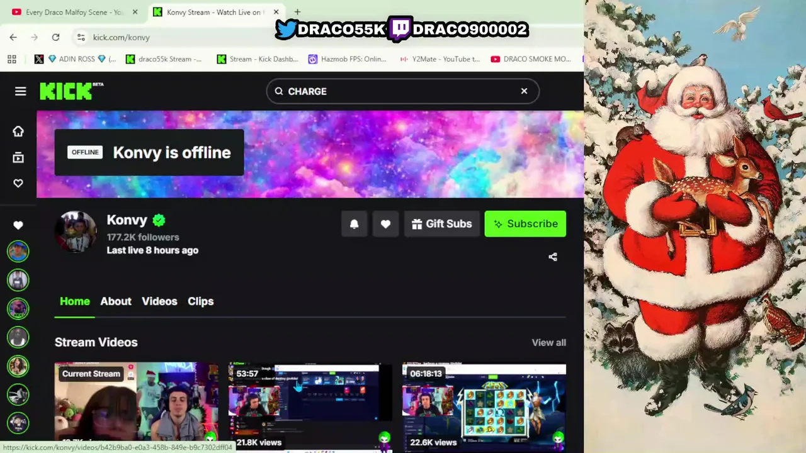Open the 06:18:13 stream video thumbnail
Screen dimensions: 806x453
tap(484, 406)
